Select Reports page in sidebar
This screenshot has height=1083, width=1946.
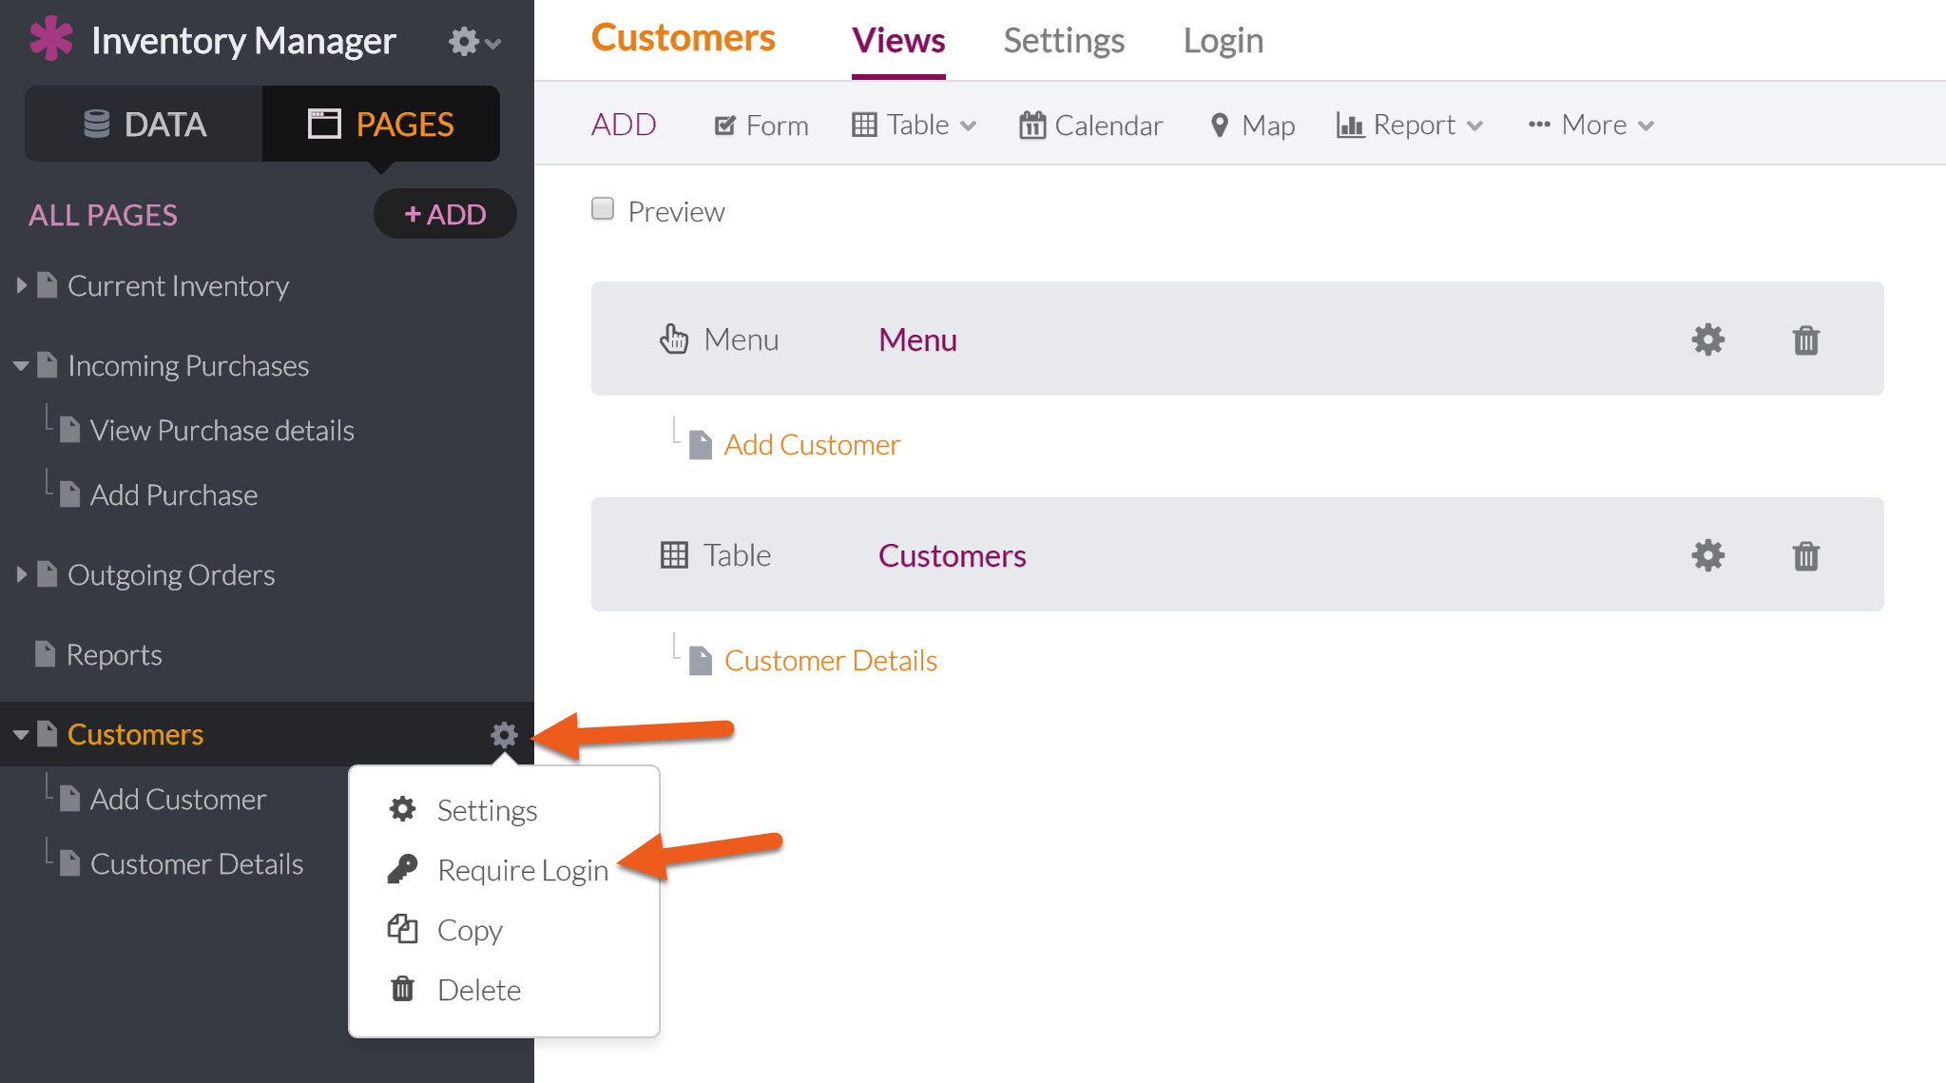[114, 655]
